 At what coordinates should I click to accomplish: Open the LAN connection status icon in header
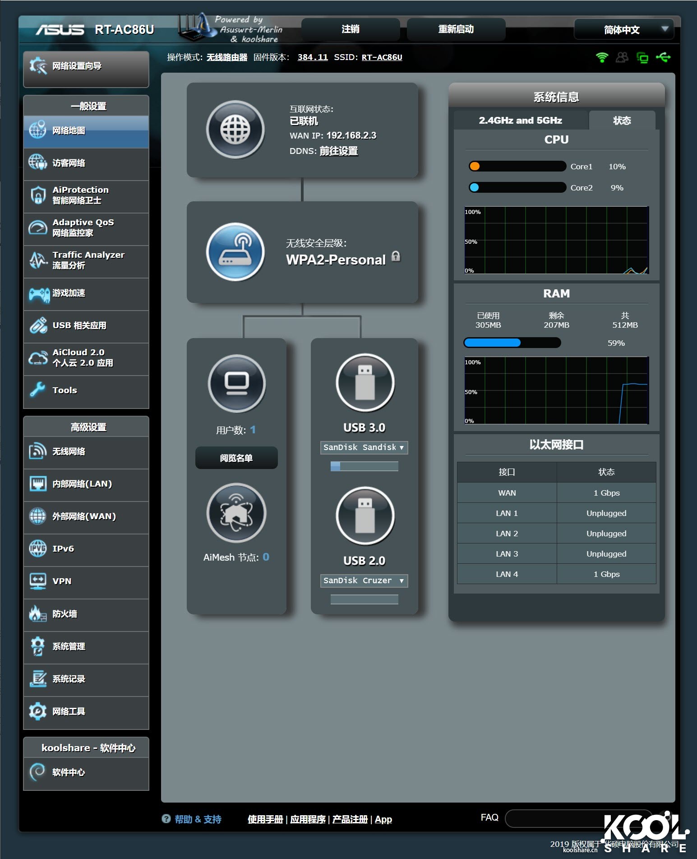point(642,57)
